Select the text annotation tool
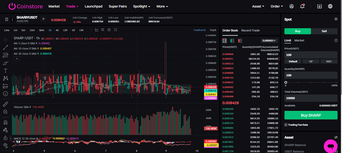The image size is (342, 153). coord(6,71)
